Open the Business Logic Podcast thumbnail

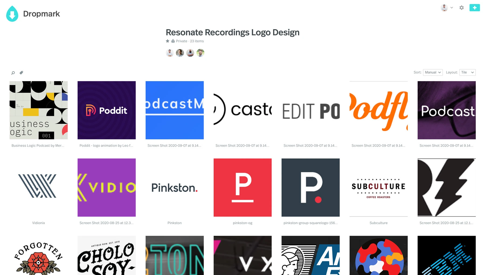[x=39, y=110]
